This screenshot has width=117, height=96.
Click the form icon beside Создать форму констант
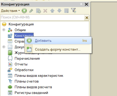[x=29, y=49]
